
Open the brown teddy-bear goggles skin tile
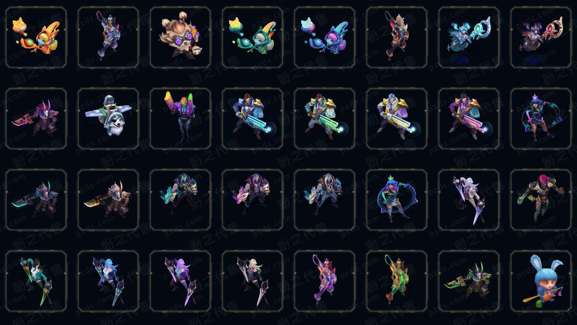(180, 37)
